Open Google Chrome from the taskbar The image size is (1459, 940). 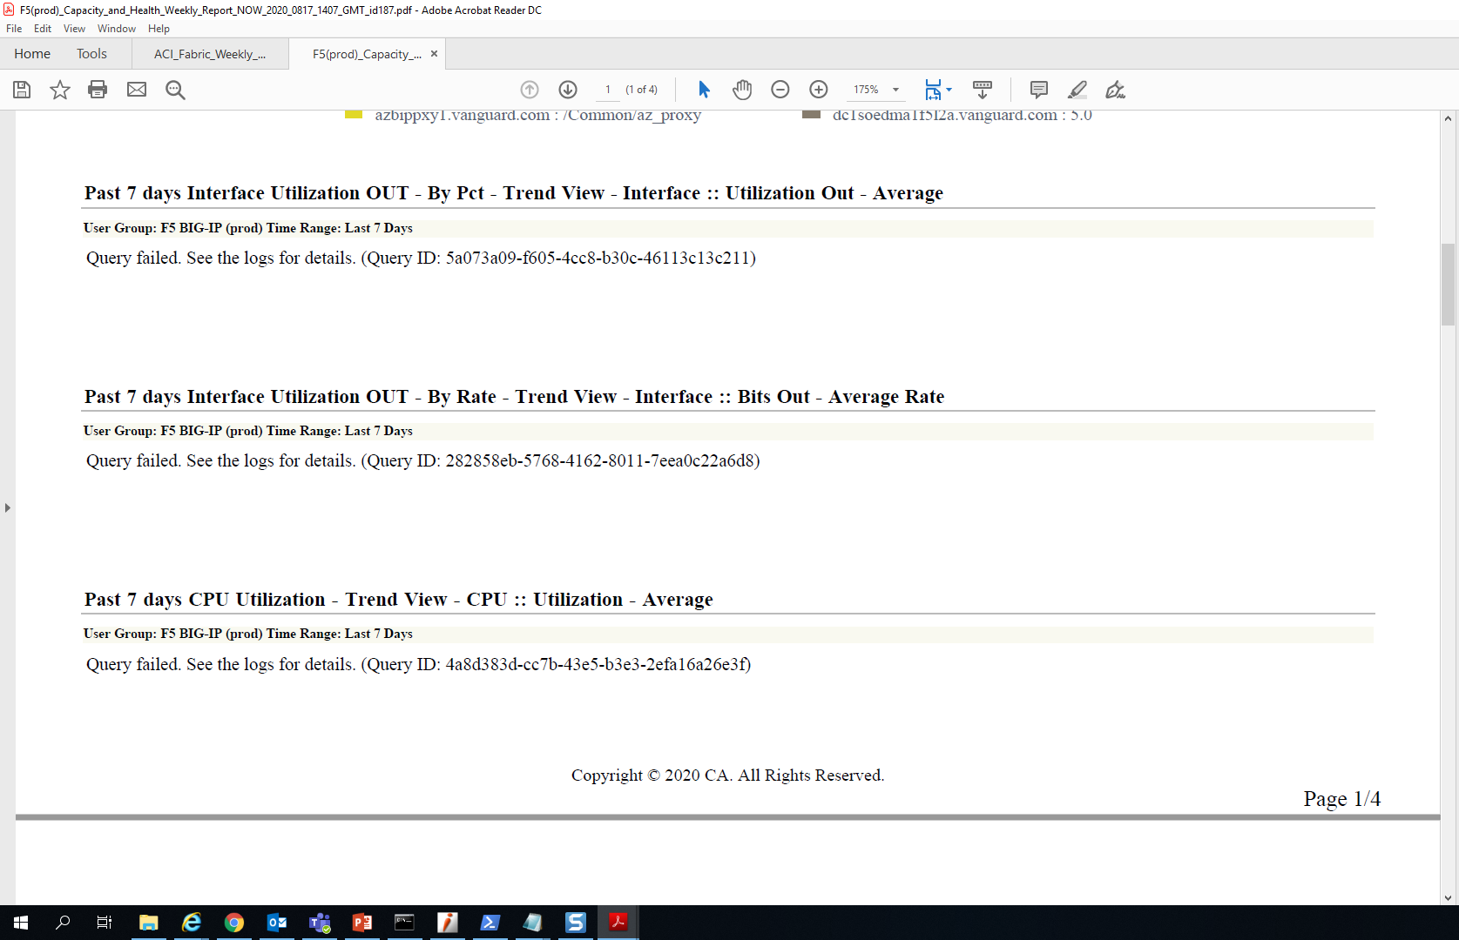click(x=234, y=923)
